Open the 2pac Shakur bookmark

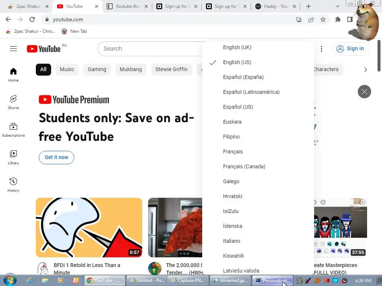tap(31, 31)
